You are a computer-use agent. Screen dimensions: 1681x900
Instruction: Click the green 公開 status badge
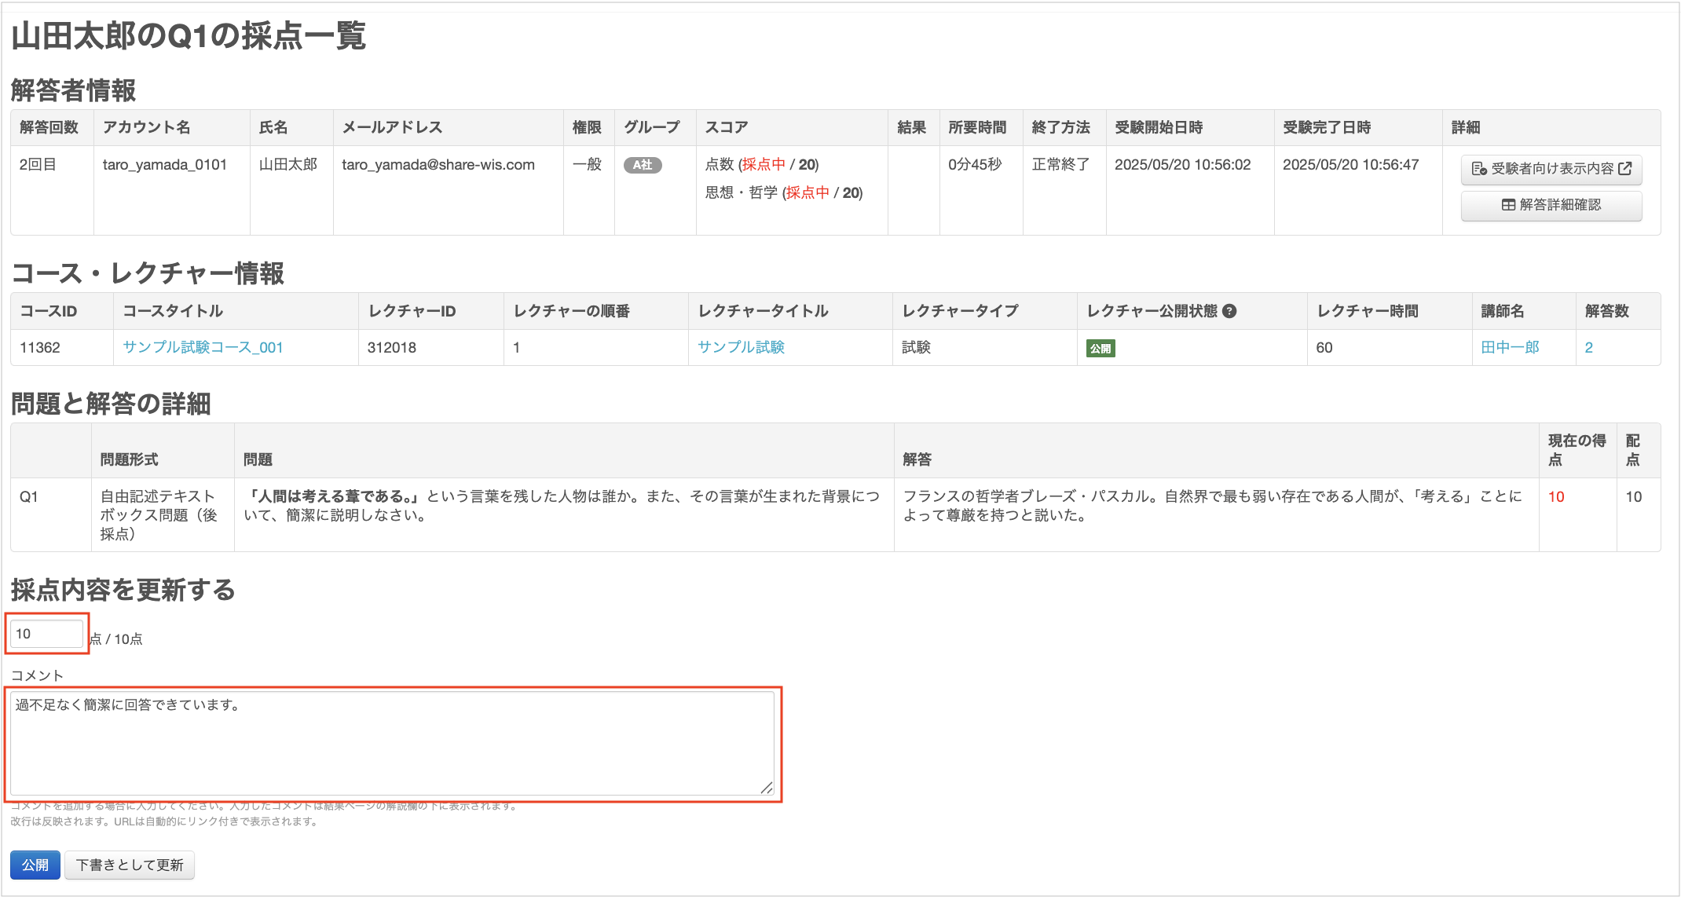[1101, 348]
